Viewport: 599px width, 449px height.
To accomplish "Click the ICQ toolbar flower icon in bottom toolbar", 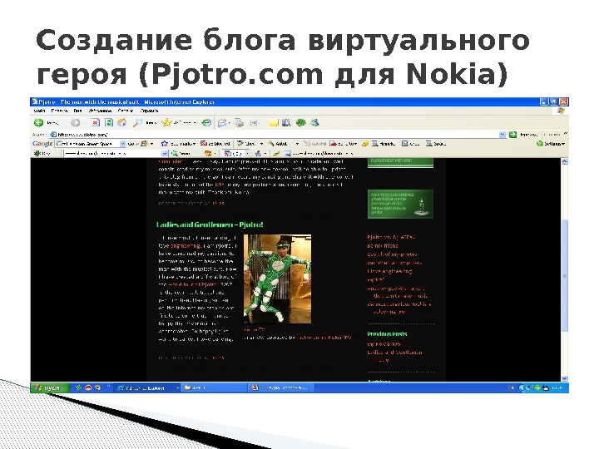I will point(37,153).
